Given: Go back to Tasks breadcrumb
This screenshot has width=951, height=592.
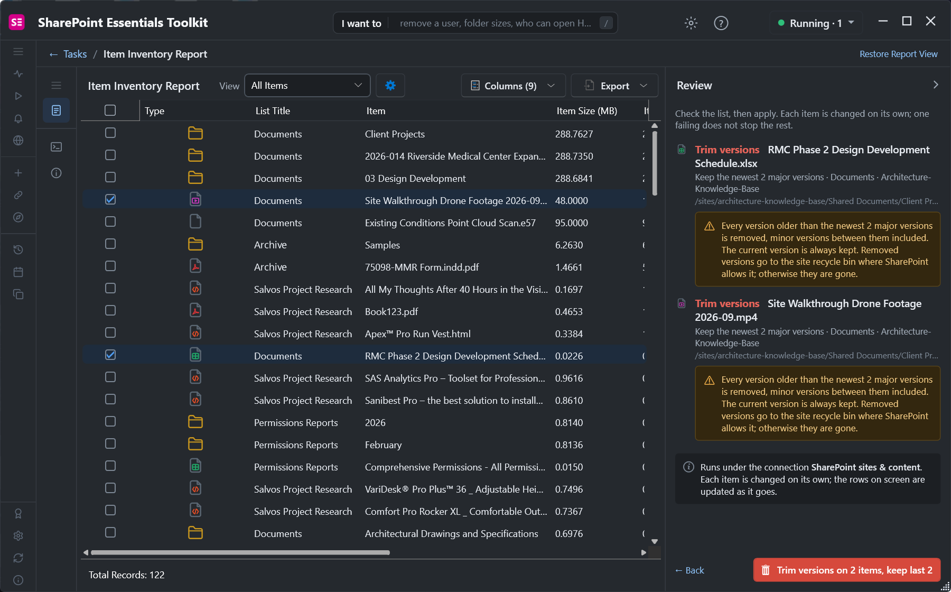Looking at the screenshot, I should (x=75, y=54).
